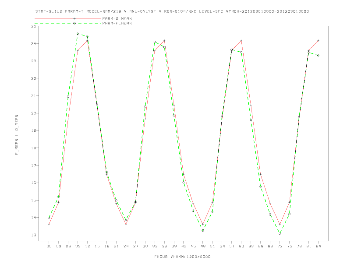Click forecast hour label 54 on x-axis
Image resolution: width=347 pixels, height=268 pixels.
tap(222, 246)
